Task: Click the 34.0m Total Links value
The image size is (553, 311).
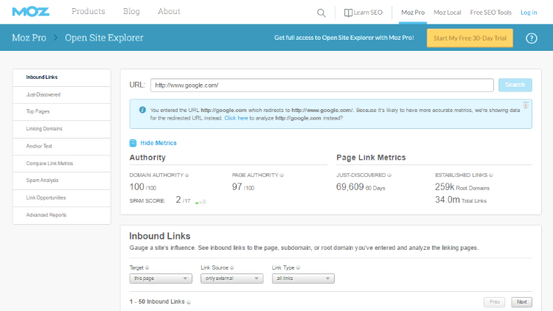Action: (461, 200)
